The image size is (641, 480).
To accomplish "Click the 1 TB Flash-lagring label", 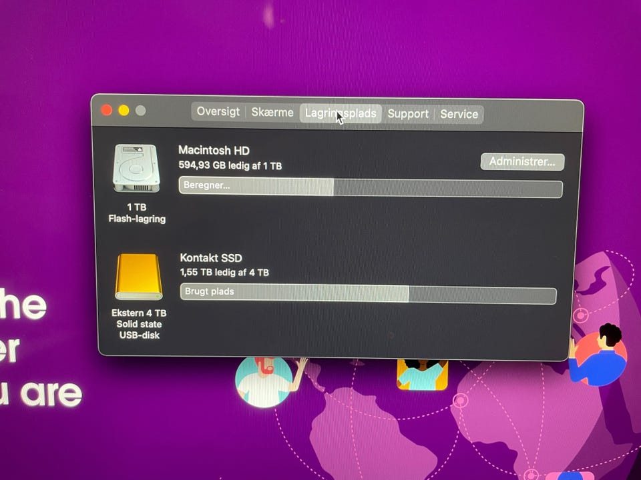I will click(x=137, y=213).
